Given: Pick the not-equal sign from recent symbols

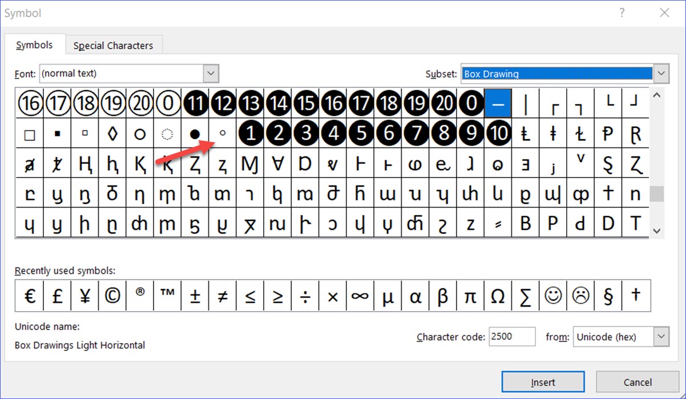Looking at the screenshot, I should 223,296.
